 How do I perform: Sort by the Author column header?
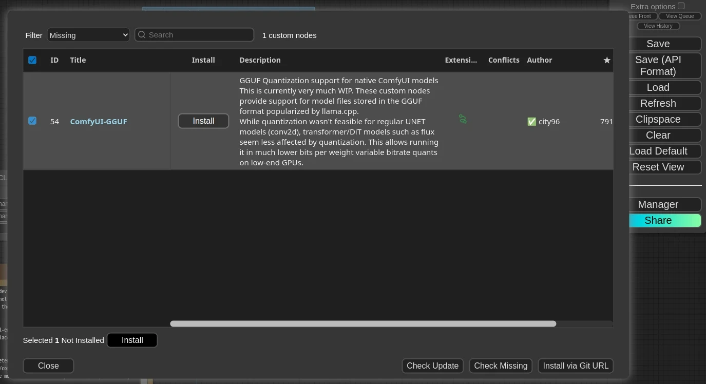[x=539, y=60]
